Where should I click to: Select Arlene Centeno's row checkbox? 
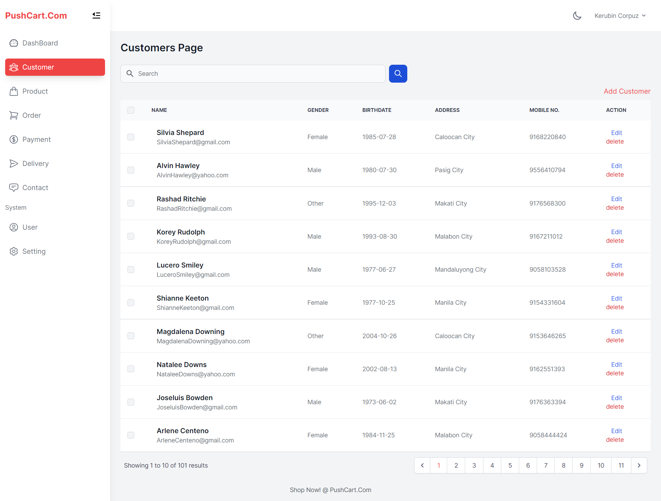(131, 435)
